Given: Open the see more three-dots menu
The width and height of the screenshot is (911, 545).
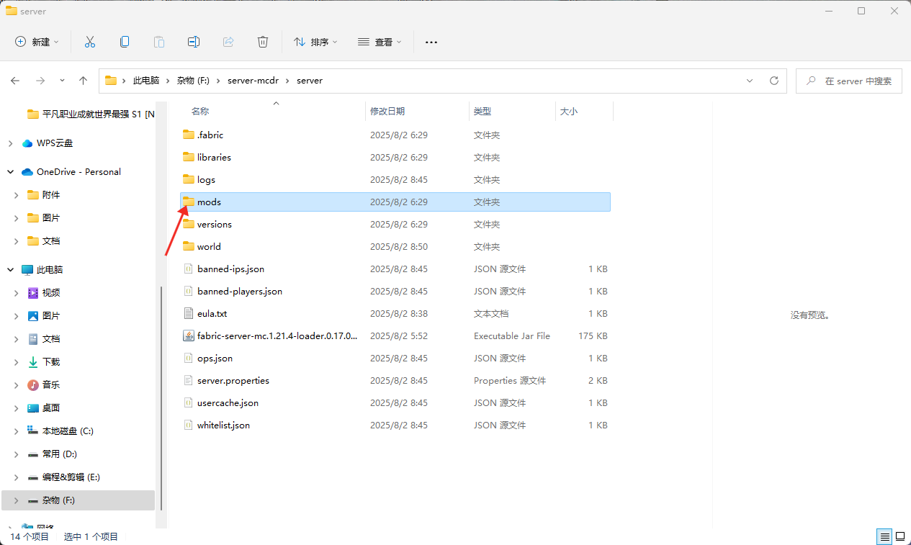Looking at the screenshot, I should click(x=431, y=42).
